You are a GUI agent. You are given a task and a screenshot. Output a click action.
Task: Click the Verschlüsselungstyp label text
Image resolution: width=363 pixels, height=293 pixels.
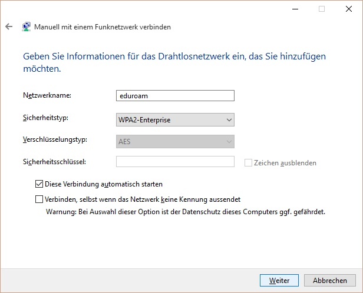pos(55,139)
